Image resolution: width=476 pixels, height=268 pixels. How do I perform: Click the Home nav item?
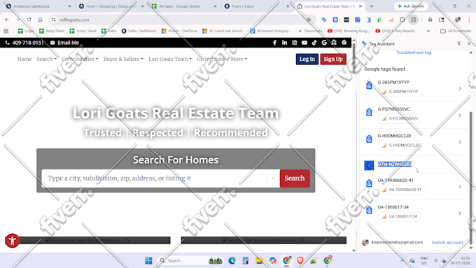[24, 59]
